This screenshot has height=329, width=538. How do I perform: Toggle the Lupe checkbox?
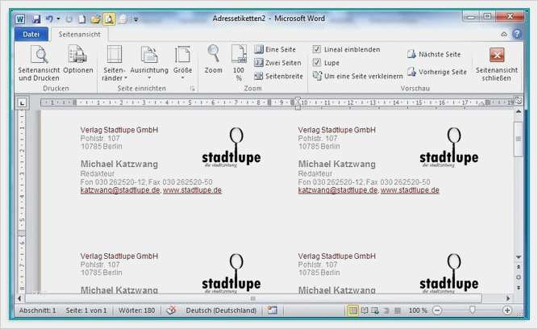(x=317, y=63)
